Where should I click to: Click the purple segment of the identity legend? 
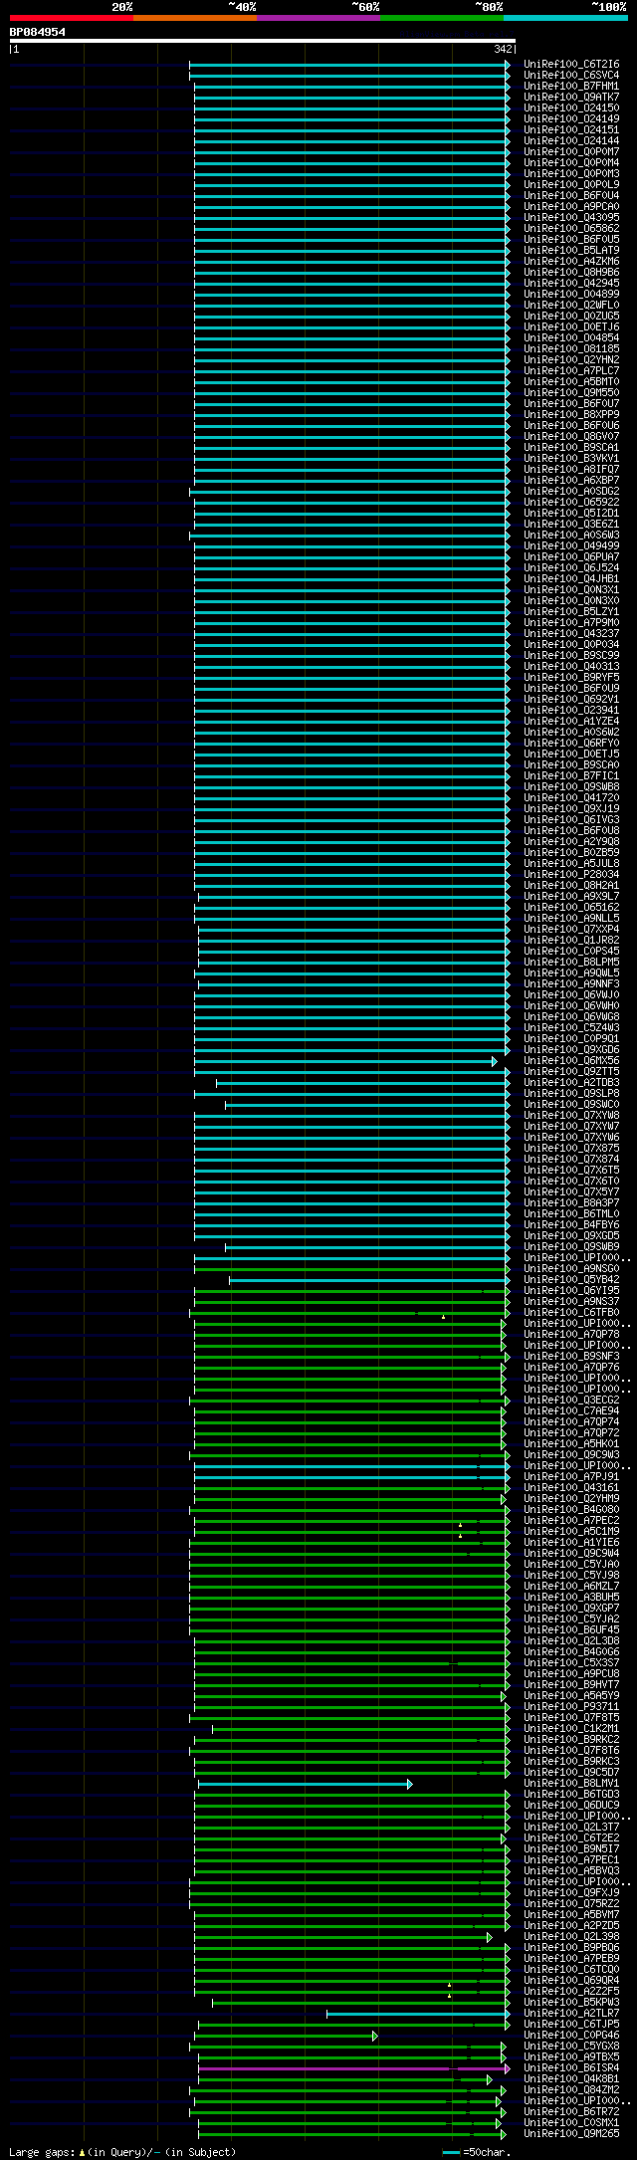click(x=318, y=18)
